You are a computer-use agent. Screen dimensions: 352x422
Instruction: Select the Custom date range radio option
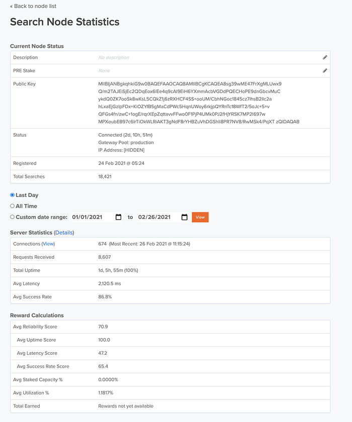tap(12, 217)
